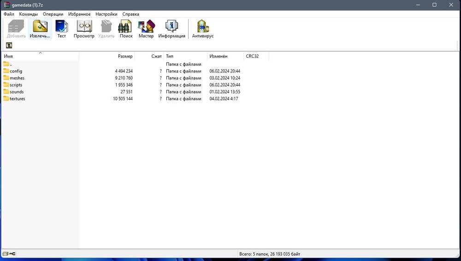Minimize the WinRAR window
The image size is (461, 261).
418,5
